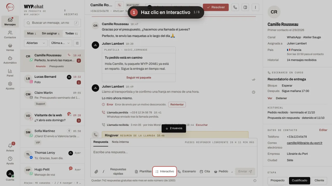The height and width of the screenshot is (186, 332).
Task: Open Mensajes in the sidebar
Action: click(10, 22)
